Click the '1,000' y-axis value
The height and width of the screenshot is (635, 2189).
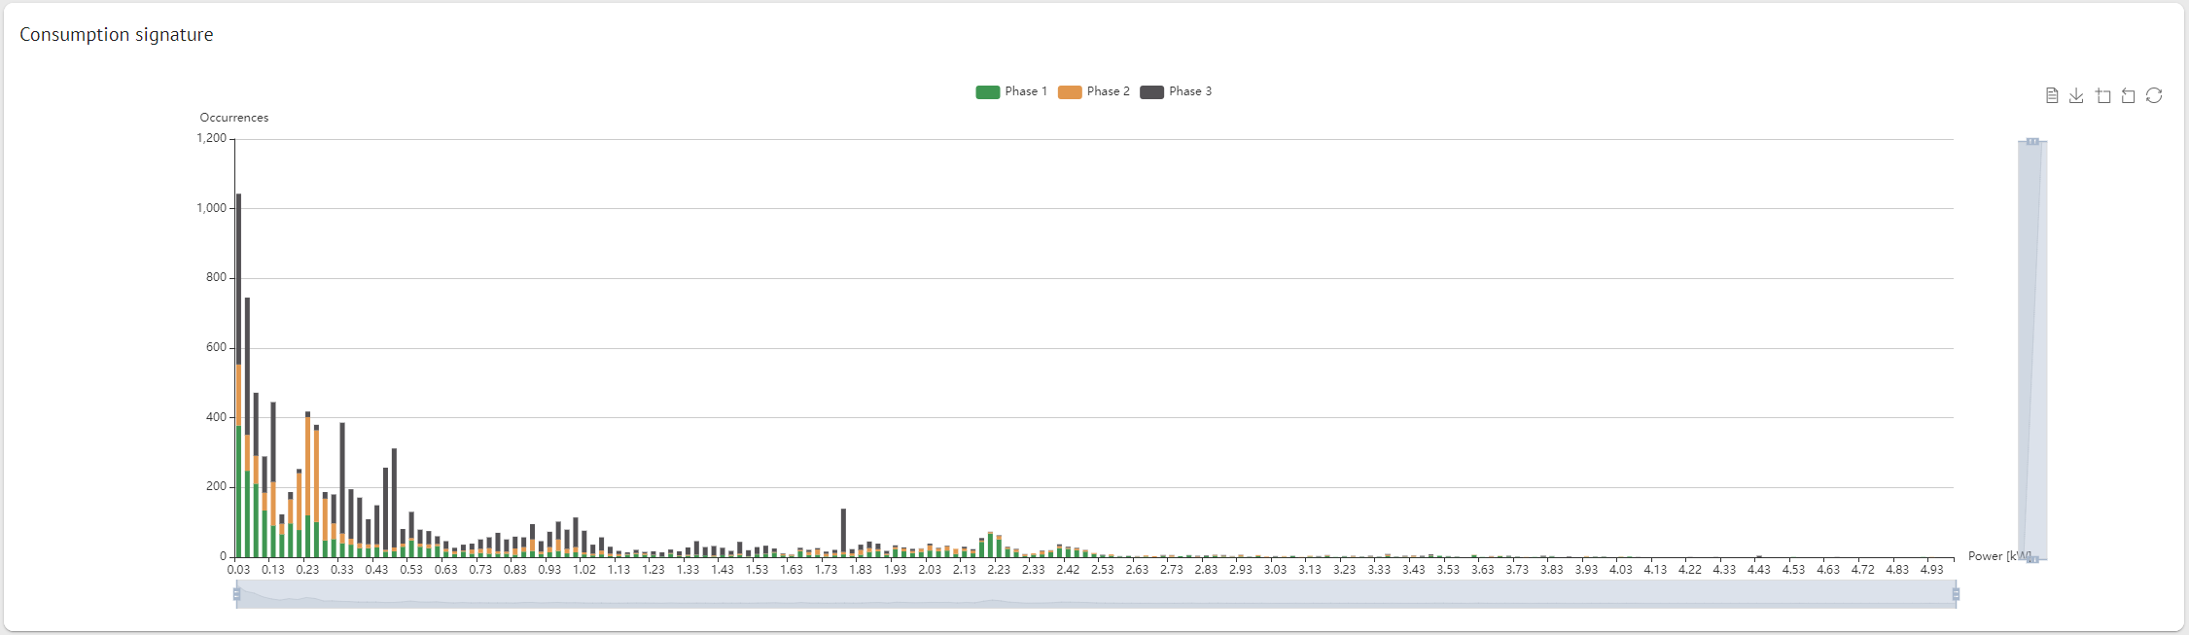click(211, 208)
